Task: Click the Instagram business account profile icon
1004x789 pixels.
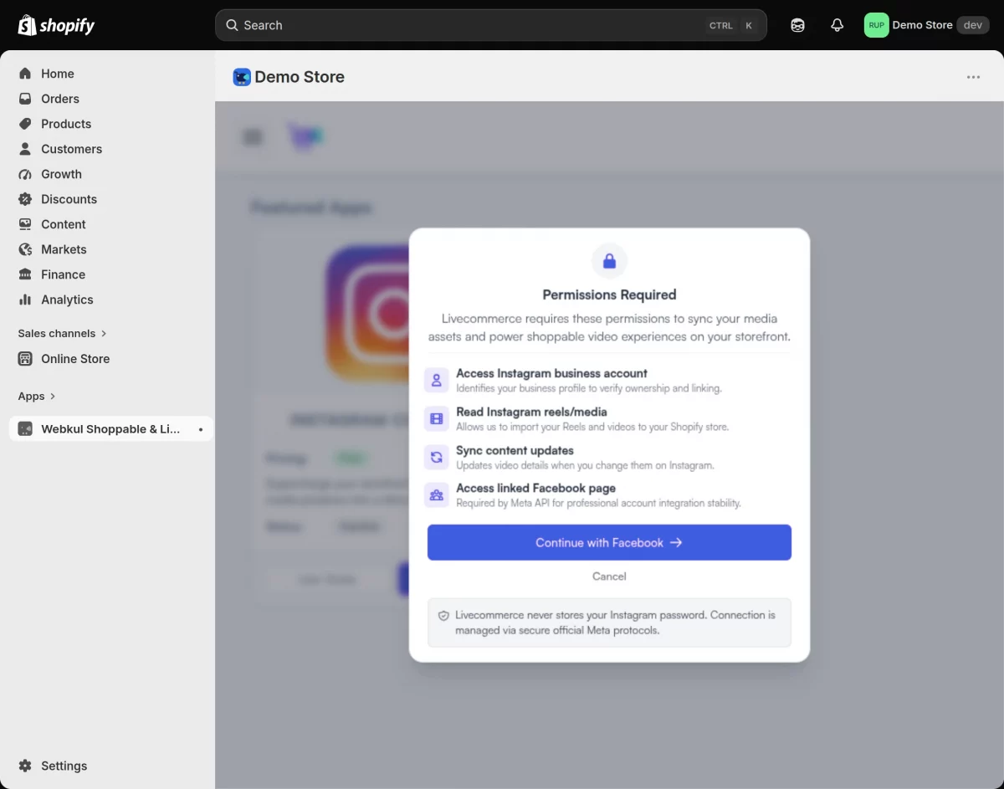Action: point(437,381)
